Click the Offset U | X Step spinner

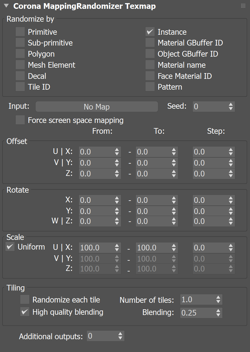[231, 152]
